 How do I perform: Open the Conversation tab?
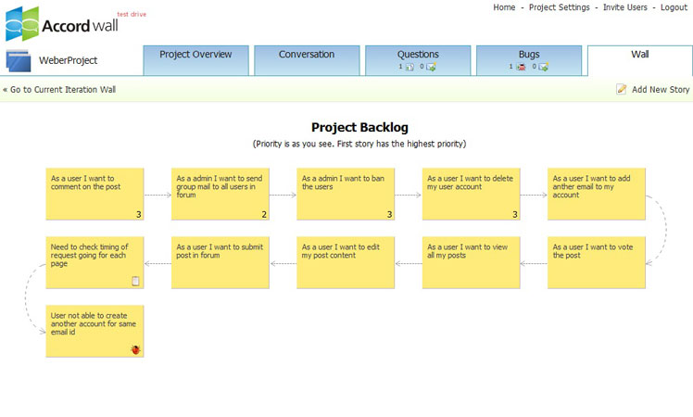[x=307, y=55]
